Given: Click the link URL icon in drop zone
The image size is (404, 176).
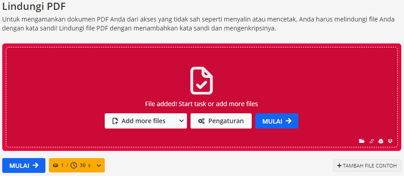Looking at the screenshot, I should click(372, 141).
